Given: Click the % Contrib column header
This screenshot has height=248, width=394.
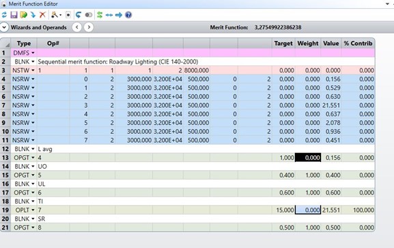Looking at the screenshot, I should pyautogui.click(x=358, y=43).
